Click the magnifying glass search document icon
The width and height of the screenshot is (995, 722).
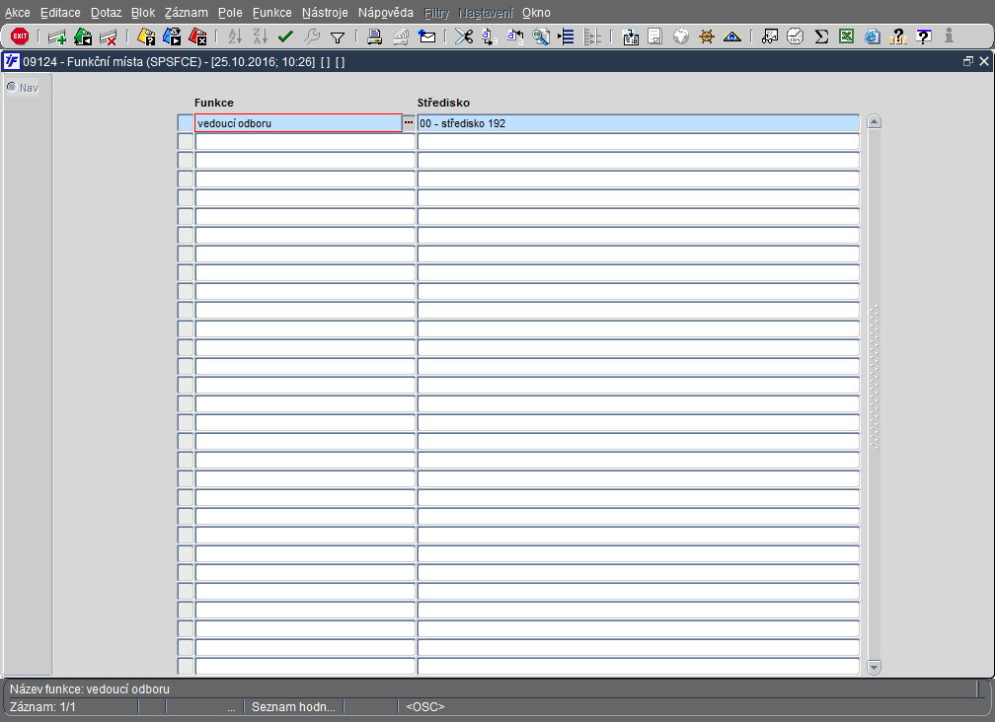coord(541,36)
